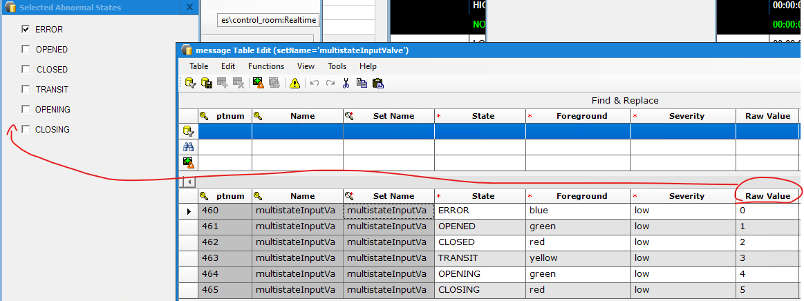Tick the CLOSING state checkbox
Viewport: 804px width, 301px height.
tap(26, 130)
